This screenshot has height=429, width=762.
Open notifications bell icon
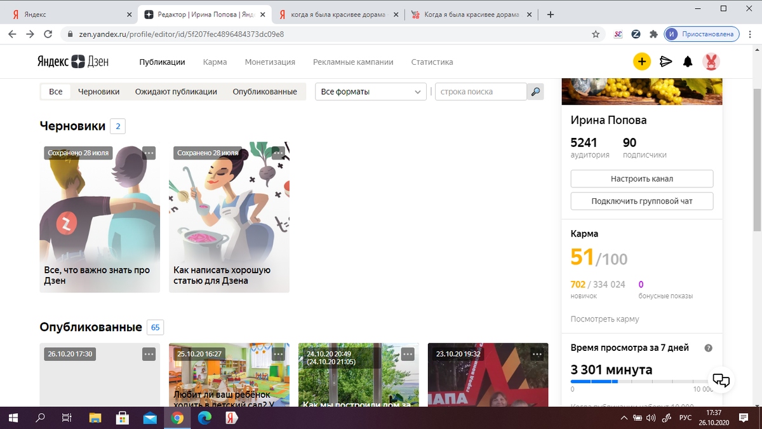[687, 62]
